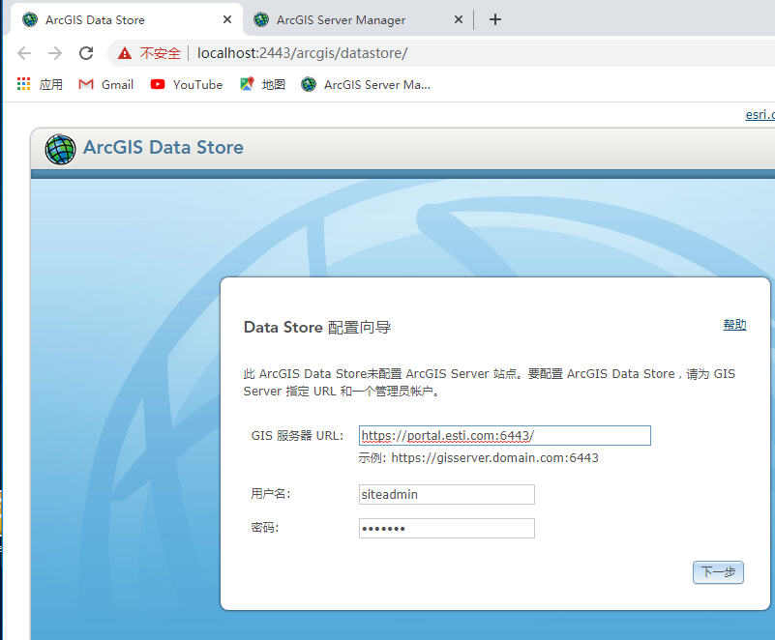Open the 地图 maps bookmark
The width and height of the screenshot is (775, 640).
coord(263,84)
